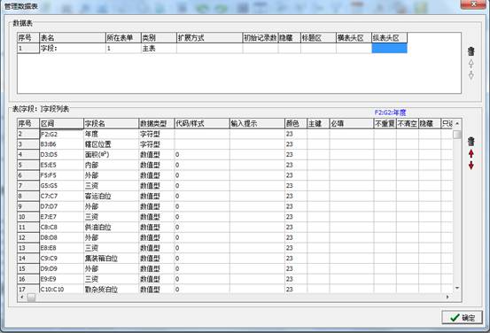This screenshot has width=490, height=333.
Task: Click the 字符型 data type cell in row 年度
Action: coord(157,134)
